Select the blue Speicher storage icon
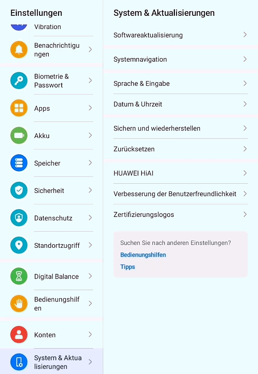The image size is (258, 374). 19,163
